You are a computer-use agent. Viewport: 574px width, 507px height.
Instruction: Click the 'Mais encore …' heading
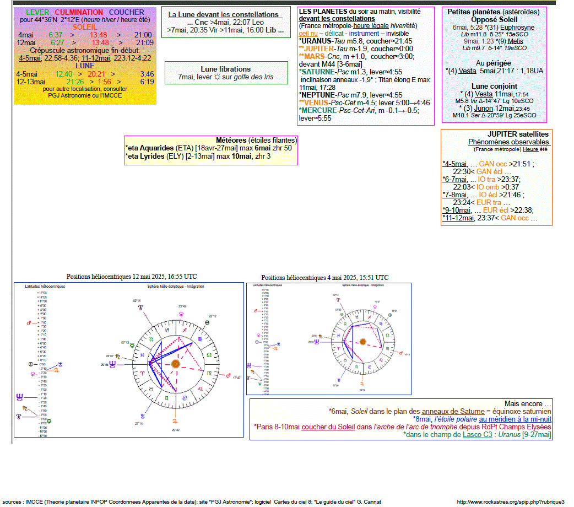(x=528, y=404)
